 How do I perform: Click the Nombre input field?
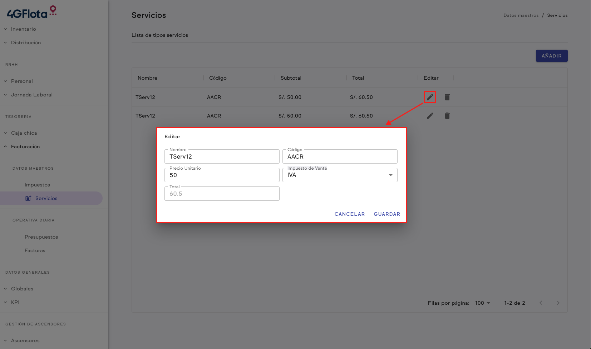coord(222,157)
